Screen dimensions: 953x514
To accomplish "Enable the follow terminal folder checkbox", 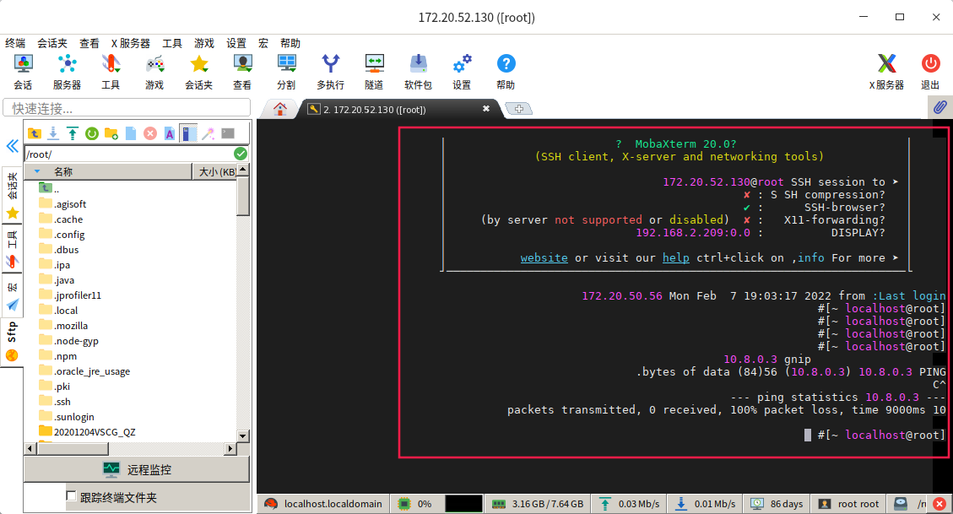I will coord(72,496).
